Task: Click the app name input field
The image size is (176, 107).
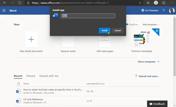Action: click(88, 16)
